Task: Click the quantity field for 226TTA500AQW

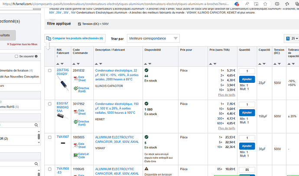Action: (x=247, y=71)
